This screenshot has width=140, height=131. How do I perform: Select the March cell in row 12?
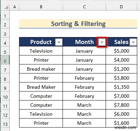click(84, 114)
